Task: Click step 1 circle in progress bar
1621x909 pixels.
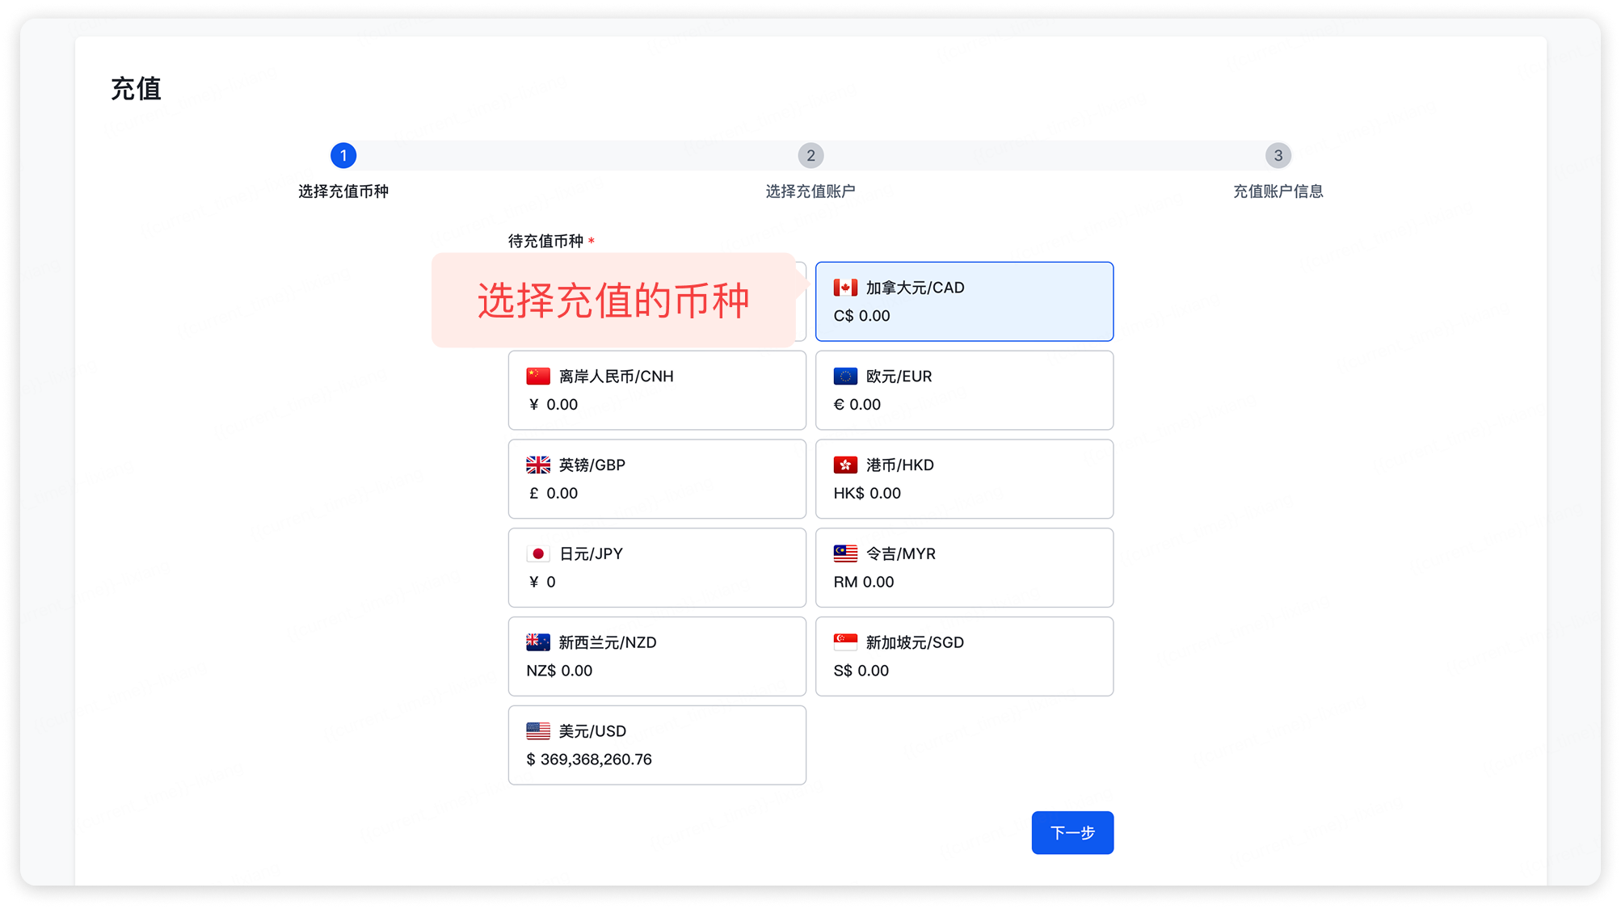Action: pos(343,155)
